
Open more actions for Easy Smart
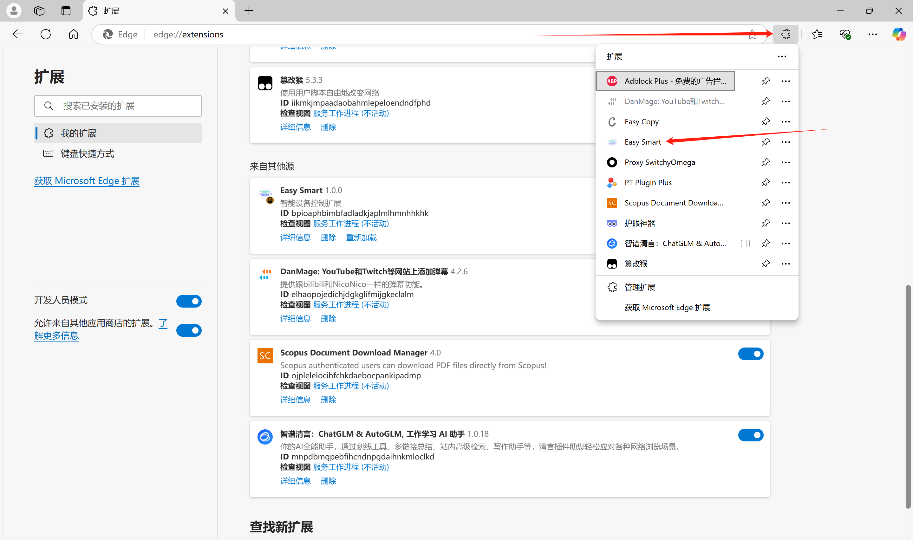pyautogui.click(x=786, y=142)
